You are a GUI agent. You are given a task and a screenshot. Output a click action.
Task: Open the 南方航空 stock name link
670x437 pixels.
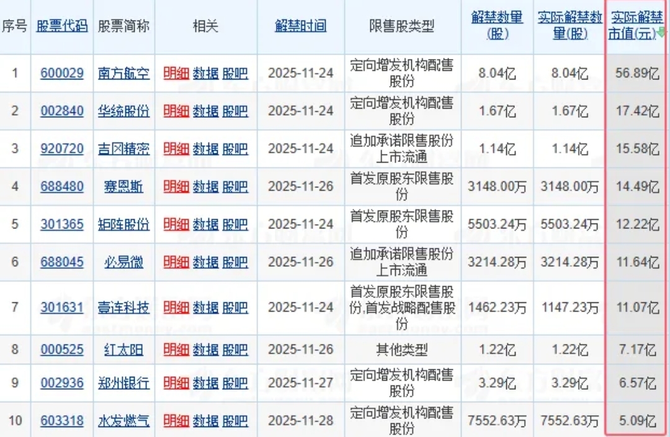click(x=124, y=73)
